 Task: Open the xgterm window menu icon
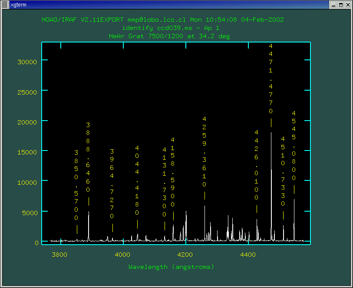pyautogui.click(x=5, y=4)
